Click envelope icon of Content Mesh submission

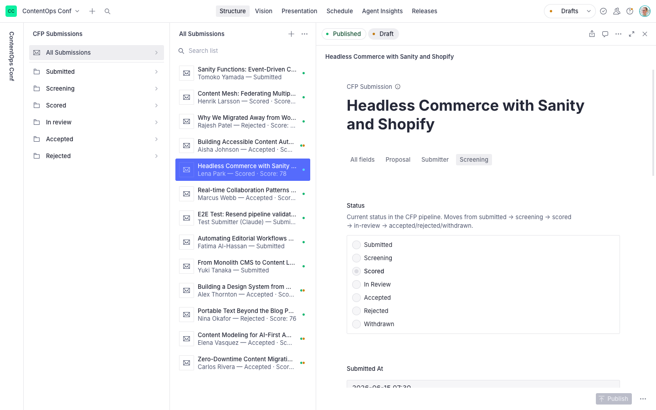(186, 97)
